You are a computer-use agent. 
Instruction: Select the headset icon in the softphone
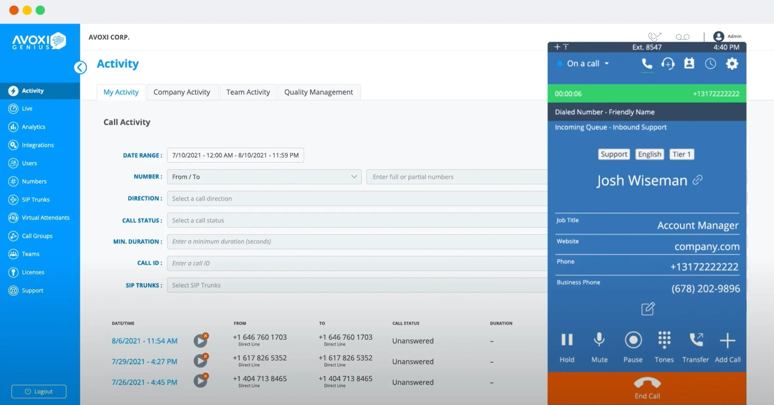pyautogui.click(x=668, y=63)
